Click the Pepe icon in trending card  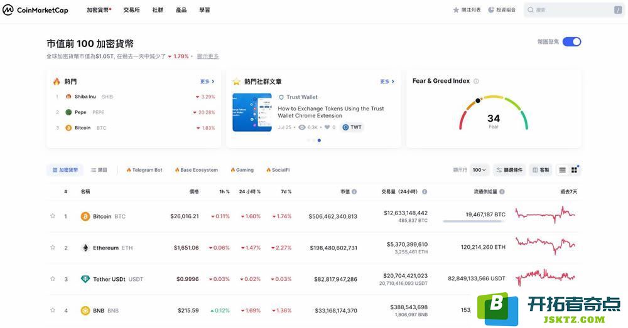[68, 112]
